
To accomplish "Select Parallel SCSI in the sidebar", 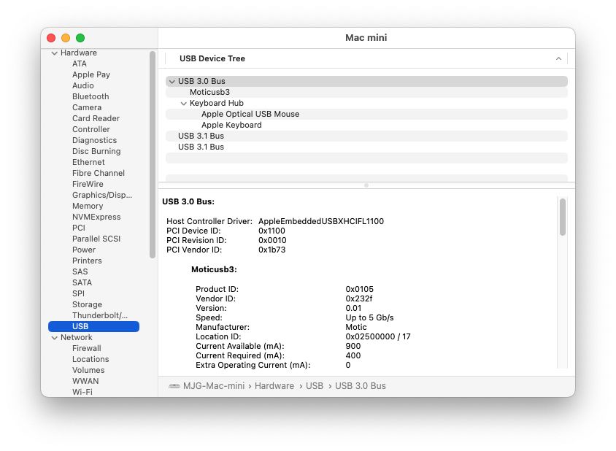I will point(96,239).
